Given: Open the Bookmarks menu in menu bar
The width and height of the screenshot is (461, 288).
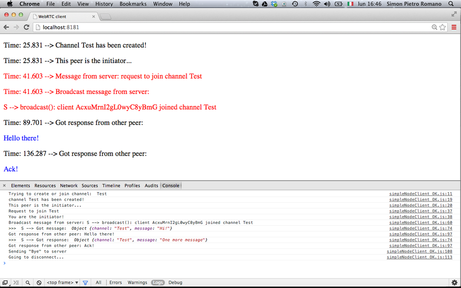Looking at the screenshot, I should [x=133, y=4].
